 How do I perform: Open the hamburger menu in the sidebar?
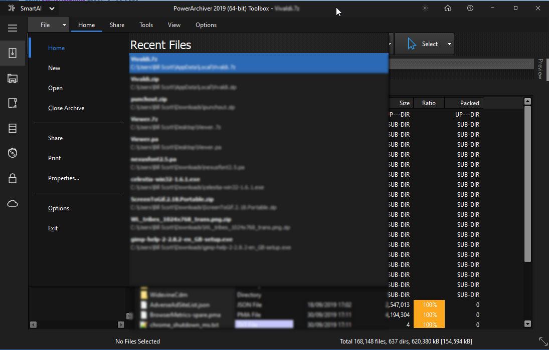(x=13, y=28)
